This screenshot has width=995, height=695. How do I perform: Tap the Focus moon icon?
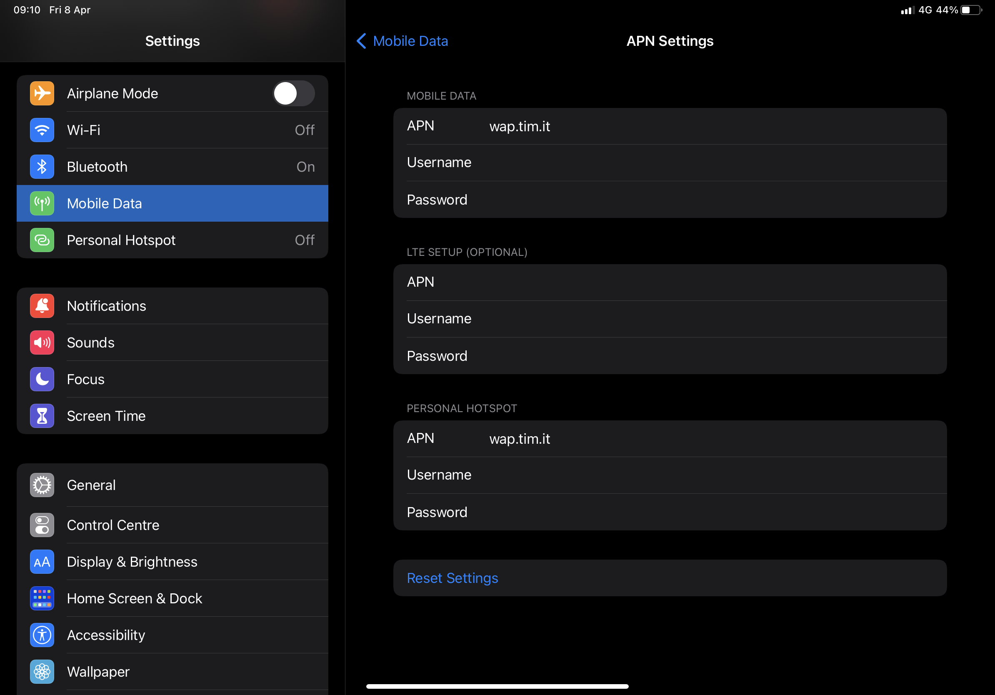point(42,379)
